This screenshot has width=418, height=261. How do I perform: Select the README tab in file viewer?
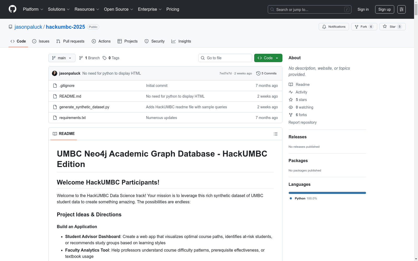(x=64, y=134)
